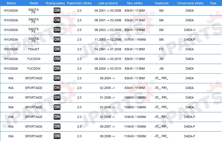Click KIA in the 02.2005 row
This screenshot has width=222, height=141.
click(11, 88)
